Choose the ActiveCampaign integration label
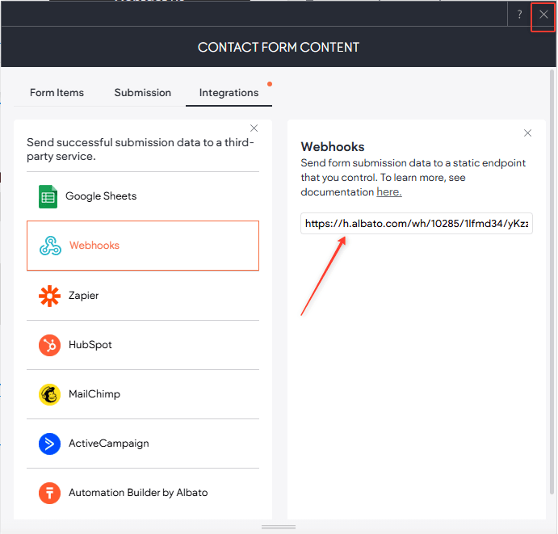 109,444
